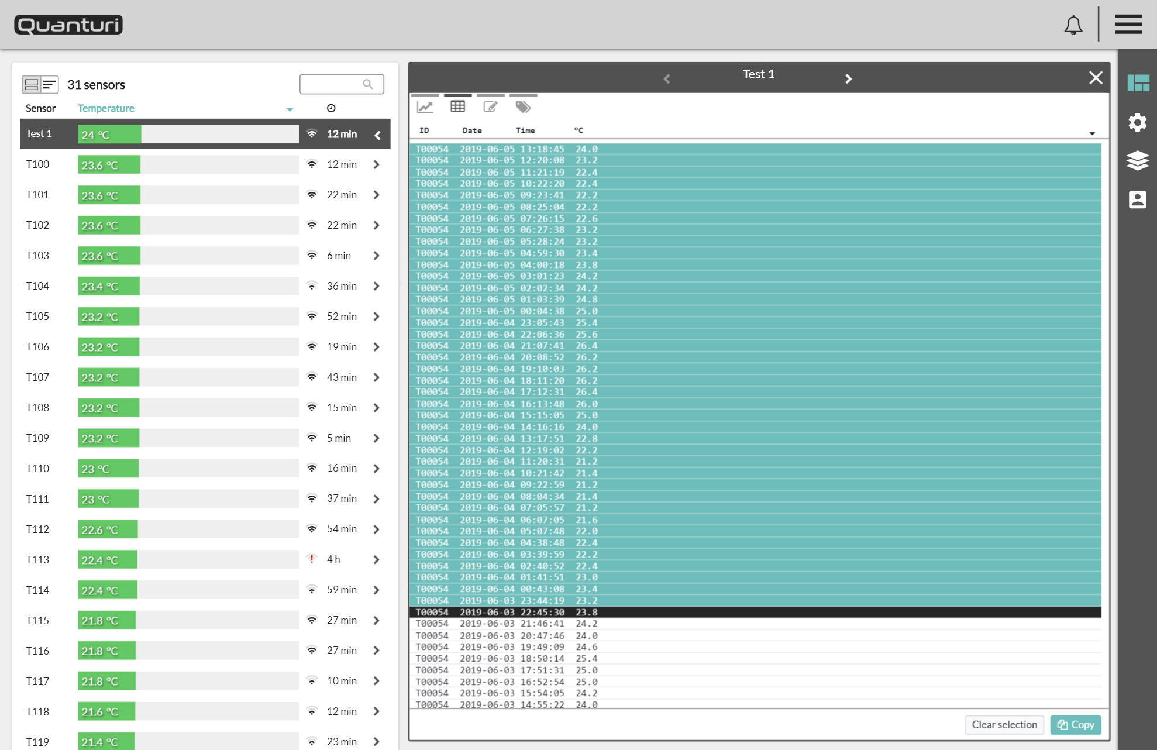Screen dimensions: 1157x750
Task: Click the °C column header
Action: [x=578, y=130]
